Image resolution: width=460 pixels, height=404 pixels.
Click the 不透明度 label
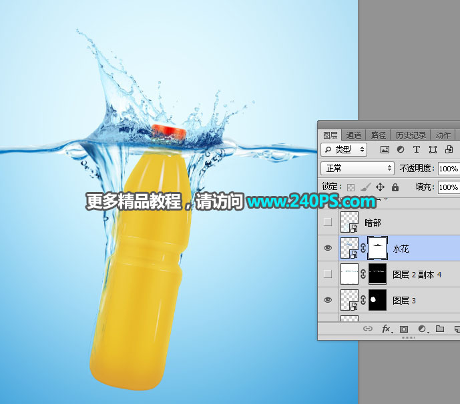click(417, 168)
